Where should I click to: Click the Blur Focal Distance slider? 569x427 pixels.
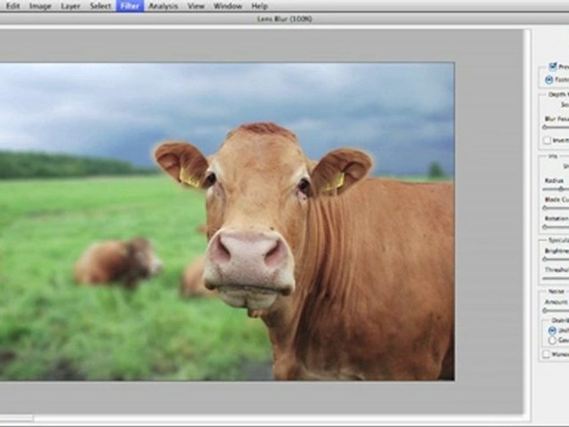[555, 128]
